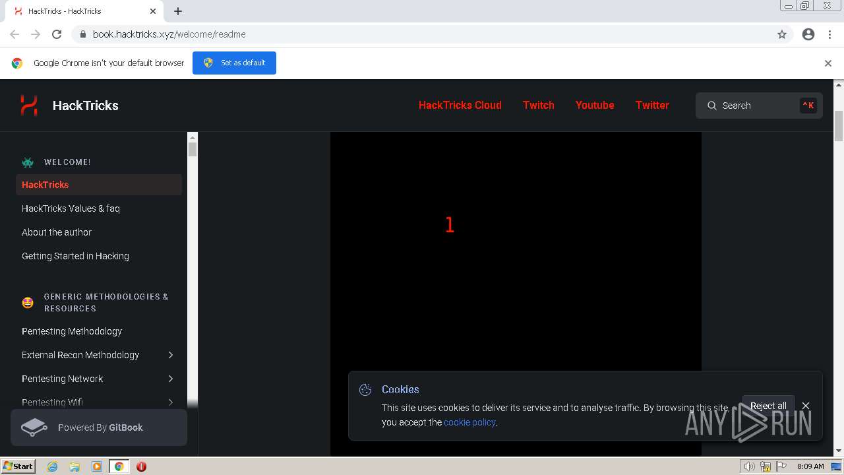Image resolution: width=844 pixels, height=475 pixels.
Task: Select the HackTricks browser tab
Action: (x=84, y=11)
